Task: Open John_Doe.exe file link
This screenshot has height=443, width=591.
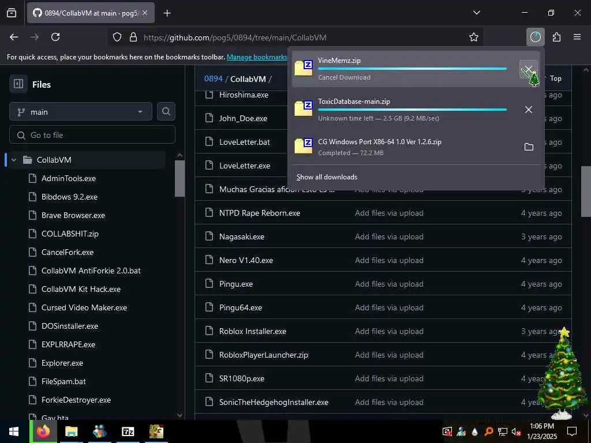Action: click(x=243, y=118)
